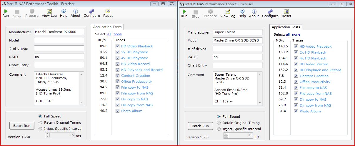
Task: Click About info icon in left window
Action: (76, 11)
